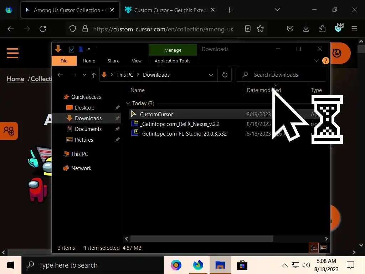The image size is (365, 274).
Task: Open Firefox extensions puzzle icon
Action: 322,29
